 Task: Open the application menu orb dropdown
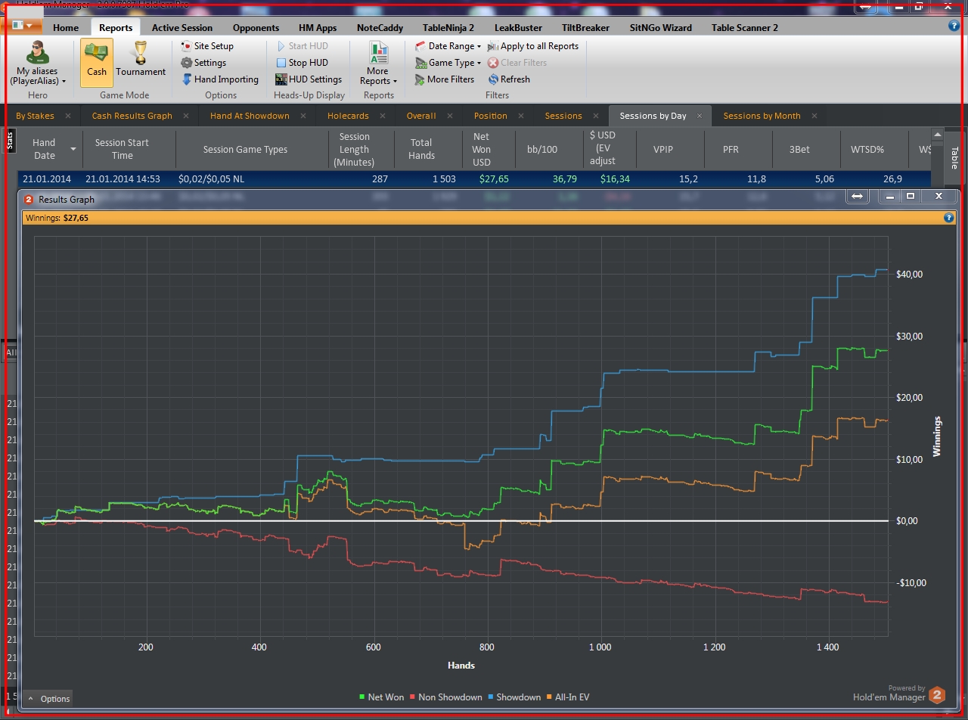pyautogui.click(x=21, y=26)
